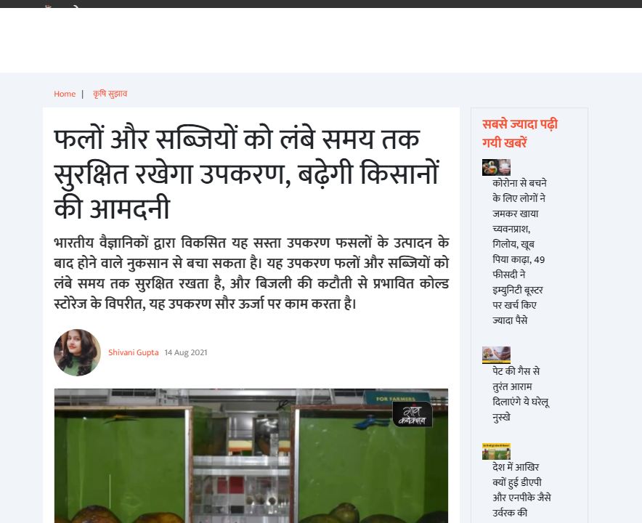Click the सबसे ज्यादा पढ़ी गयी खबरें heading

[519, 131]
